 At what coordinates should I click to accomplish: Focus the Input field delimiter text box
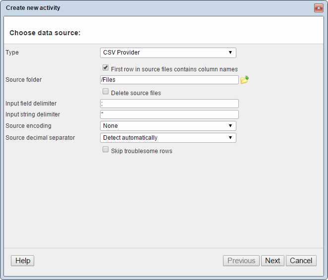click(x=169, y=104)
